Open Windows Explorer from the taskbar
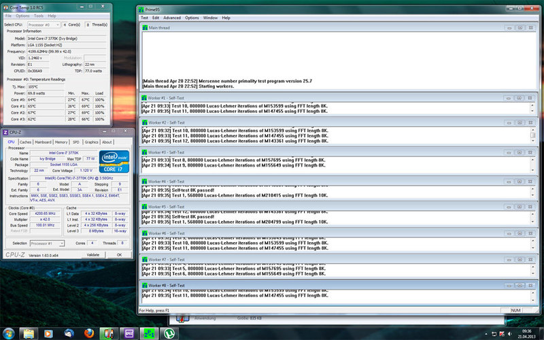The image size is (544, 340). 29,334
